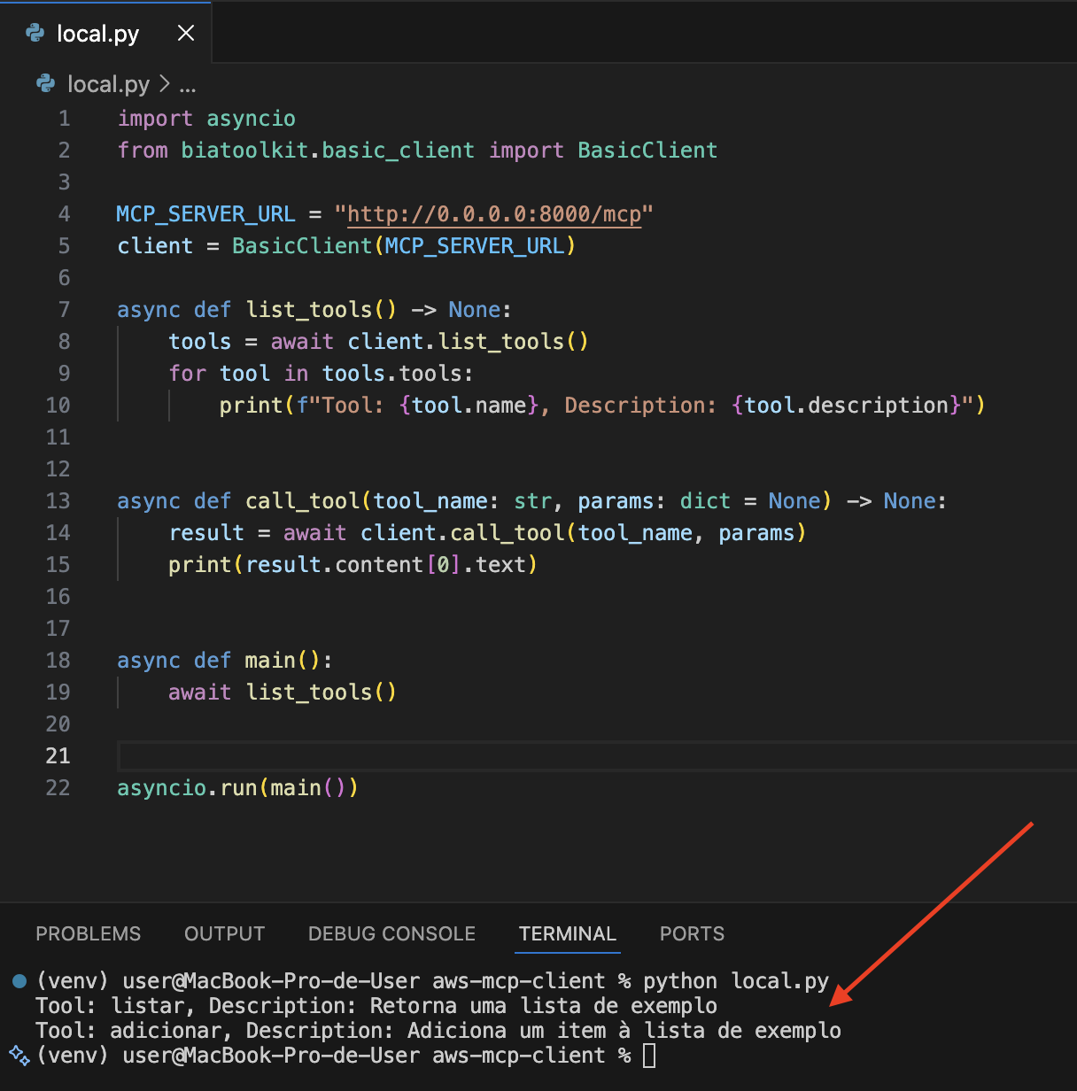Click the Python icon in local.py tab
This screenshot has width=1077, height=1091.
point(35,34)
